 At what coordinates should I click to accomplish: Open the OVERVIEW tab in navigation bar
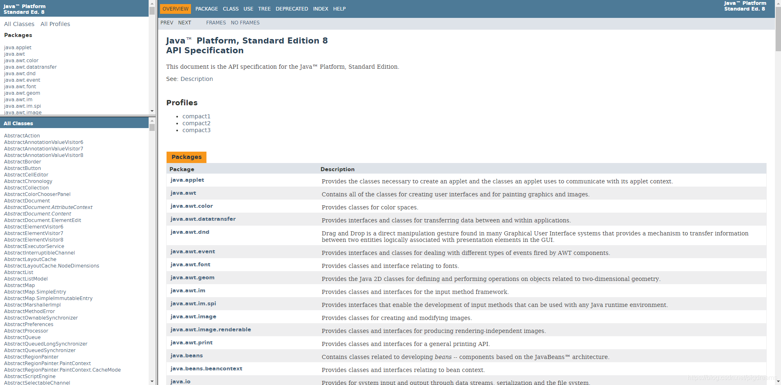[176, 9]
